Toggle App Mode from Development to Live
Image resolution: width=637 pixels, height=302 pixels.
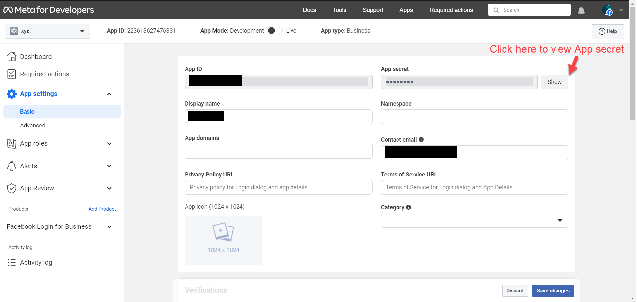(x=275, y=31)
